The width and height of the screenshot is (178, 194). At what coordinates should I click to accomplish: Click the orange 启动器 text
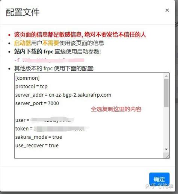[23, 43]
